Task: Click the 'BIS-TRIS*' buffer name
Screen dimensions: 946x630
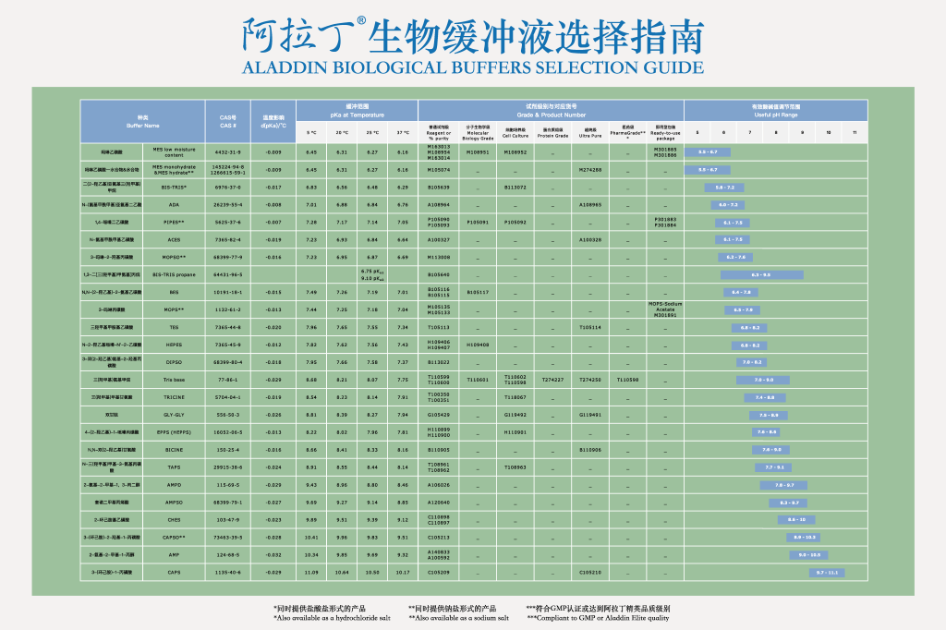Action: (174, 188)
